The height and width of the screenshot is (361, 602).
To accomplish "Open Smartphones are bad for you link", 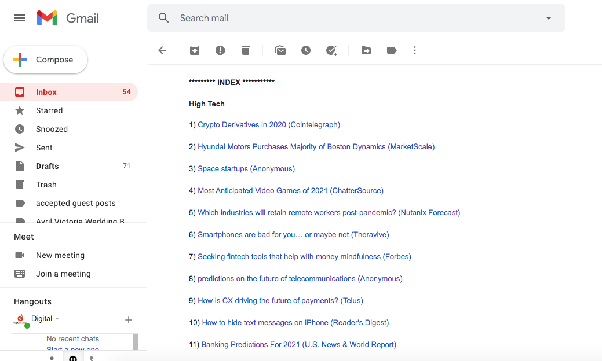I will pyautogui.click(x=293, y=234).
